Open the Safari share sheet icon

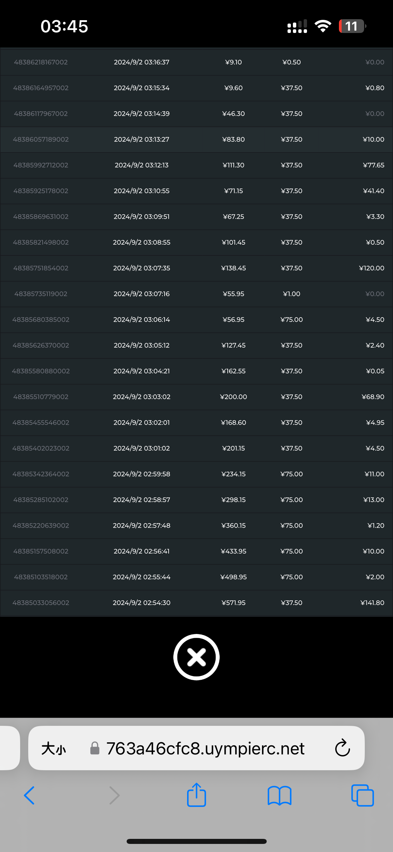(196, 795)
